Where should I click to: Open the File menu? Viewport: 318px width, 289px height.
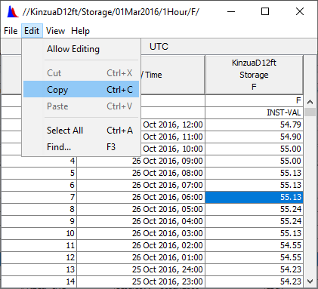[x=11, y=31]
